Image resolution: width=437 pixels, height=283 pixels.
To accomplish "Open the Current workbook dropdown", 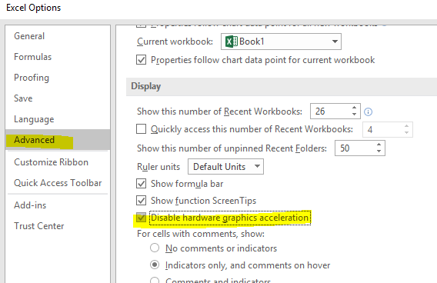I will pos(281,42).
